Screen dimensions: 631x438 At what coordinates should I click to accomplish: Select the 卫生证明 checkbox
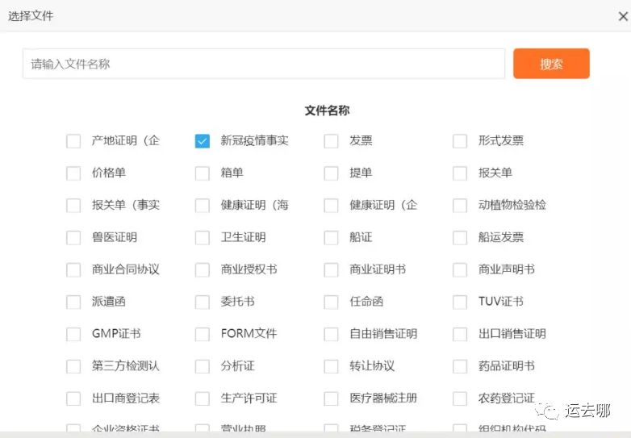[x=203, y=238]
